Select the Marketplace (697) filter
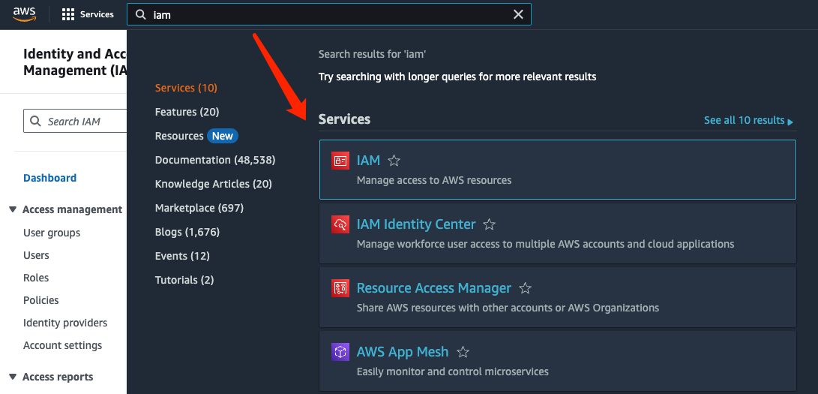 point(199,208)
